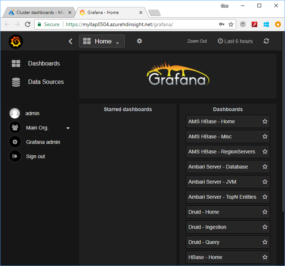285x266 pixels.
Task: Click the admin user avatar
Action: point(15,113)
